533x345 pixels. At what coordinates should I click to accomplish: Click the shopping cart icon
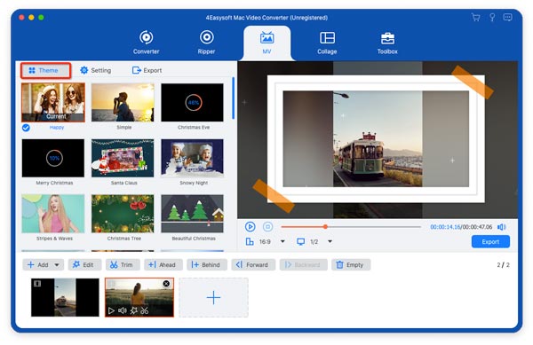click(475, 18)
